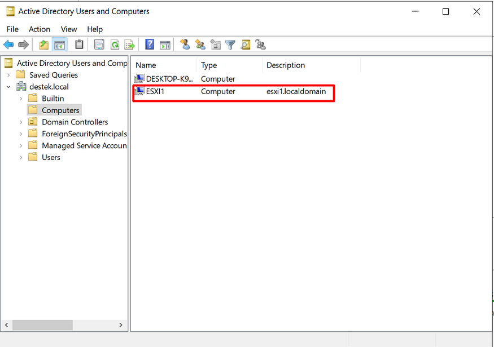Screen dimensions: 494x347
Task: Click the clipboard toolbar icon
Action: (79, 45)
